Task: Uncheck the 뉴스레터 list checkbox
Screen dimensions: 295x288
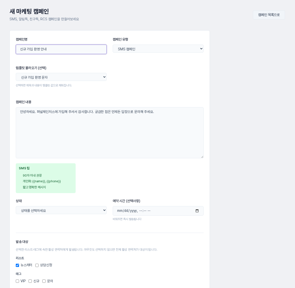Action: 18,265
